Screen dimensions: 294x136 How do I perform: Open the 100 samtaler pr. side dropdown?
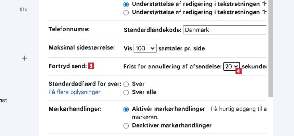click(x=145, y=49)
